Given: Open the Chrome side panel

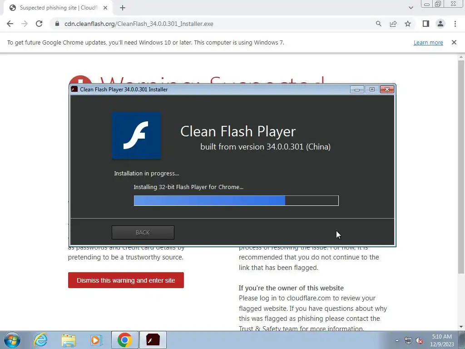Looking at the screenshot, I should pos(426,24).
